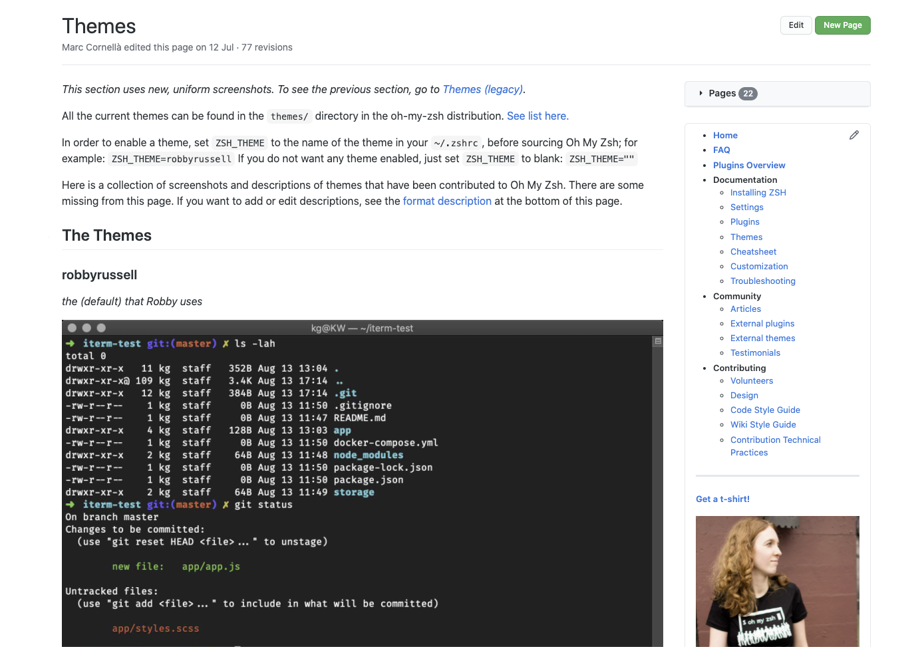924x647 pixels.
Task: Open the External plugins link
Action: (x=762, y=323)
